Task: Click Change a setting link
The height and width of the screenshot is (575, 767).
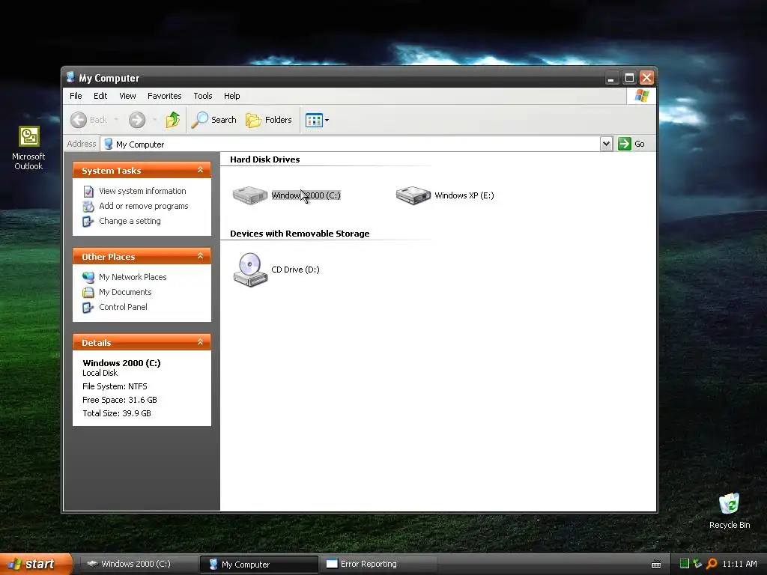Action: (130, 221)
